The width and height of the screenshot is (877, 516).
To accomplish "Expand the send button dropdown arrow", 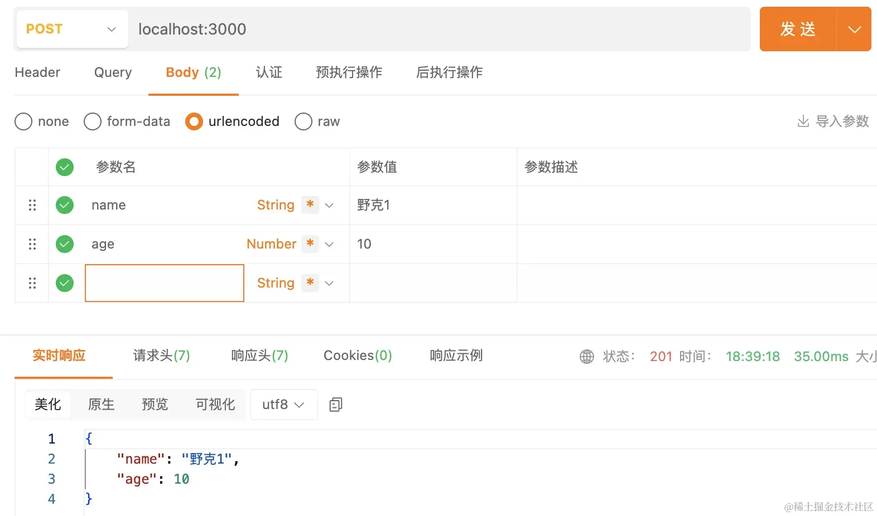I will [x=854, y=29].
